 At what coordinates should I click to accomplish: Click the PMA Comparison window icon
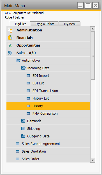(x=28, y=114)
